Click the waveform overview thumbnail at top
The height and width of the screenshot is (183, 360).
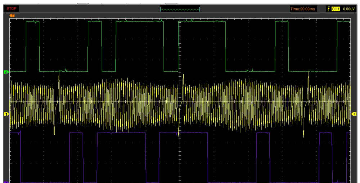point(180,9)
